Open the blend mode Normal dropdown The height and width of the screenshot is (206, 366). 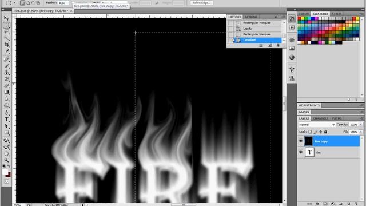tap(317, 125)
